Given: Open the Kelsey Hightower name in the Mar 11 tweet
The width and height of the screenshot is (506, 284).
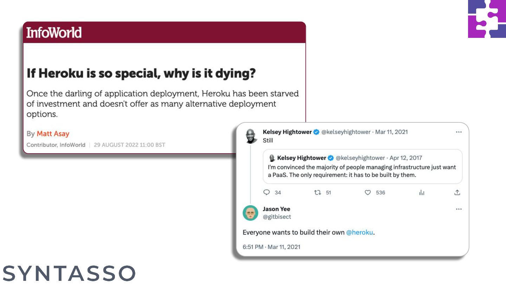Looking at the screenshot, I should tap(287, 132).
